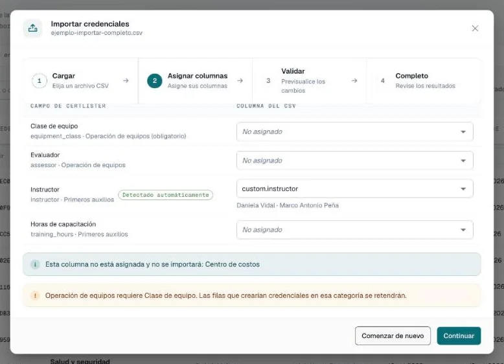This screenshot has width=504, height=364.
Task: Open the Evaluador column dropdown
Action: point(354,161)
